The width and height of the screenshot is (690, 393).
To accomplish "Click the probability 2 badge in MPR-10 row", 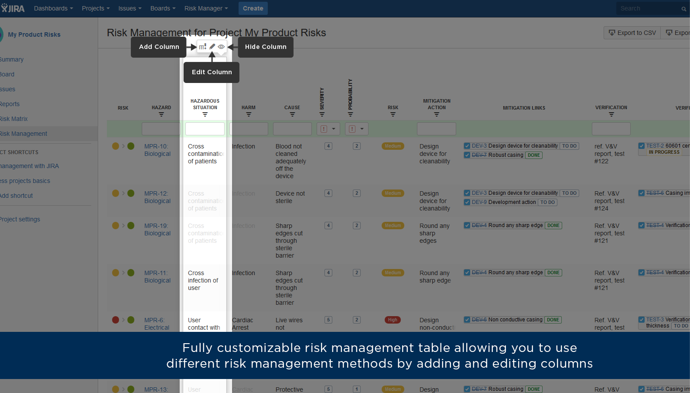I will point(357,146).
